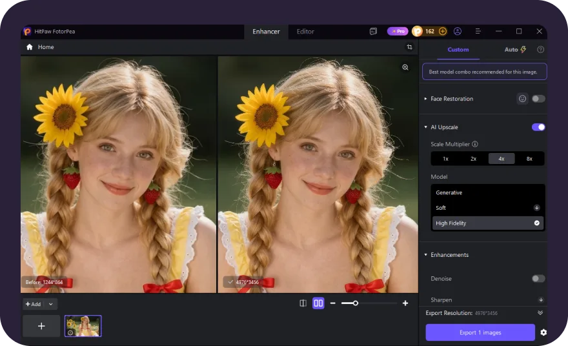Click the lightning bolt next to Auto

tap(523, 50)
